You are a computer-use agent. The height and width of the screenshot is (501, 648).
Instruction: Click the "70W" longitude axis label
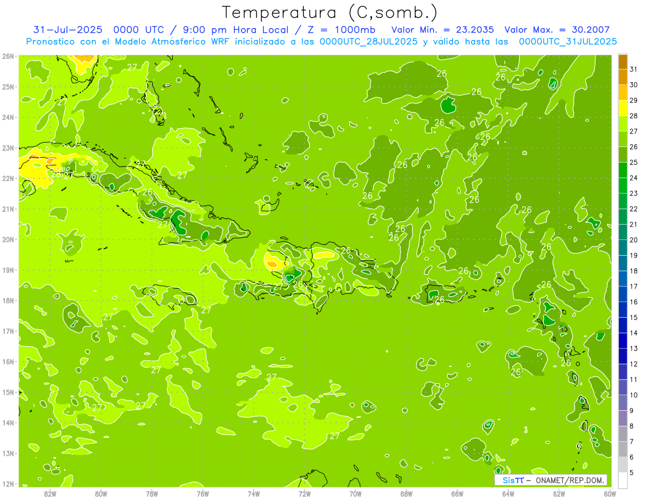[356, 493]
